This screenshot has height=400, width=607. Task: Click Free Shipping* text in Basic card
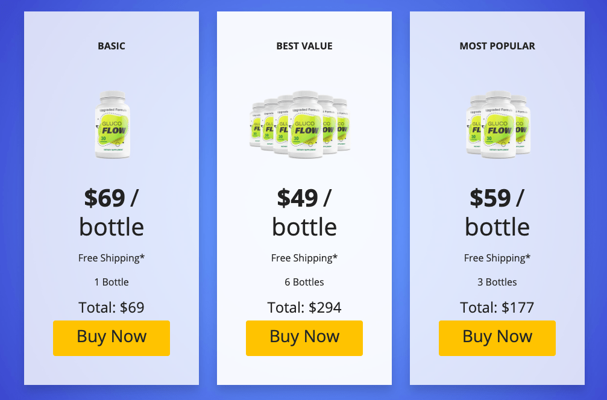click(112, 258)
